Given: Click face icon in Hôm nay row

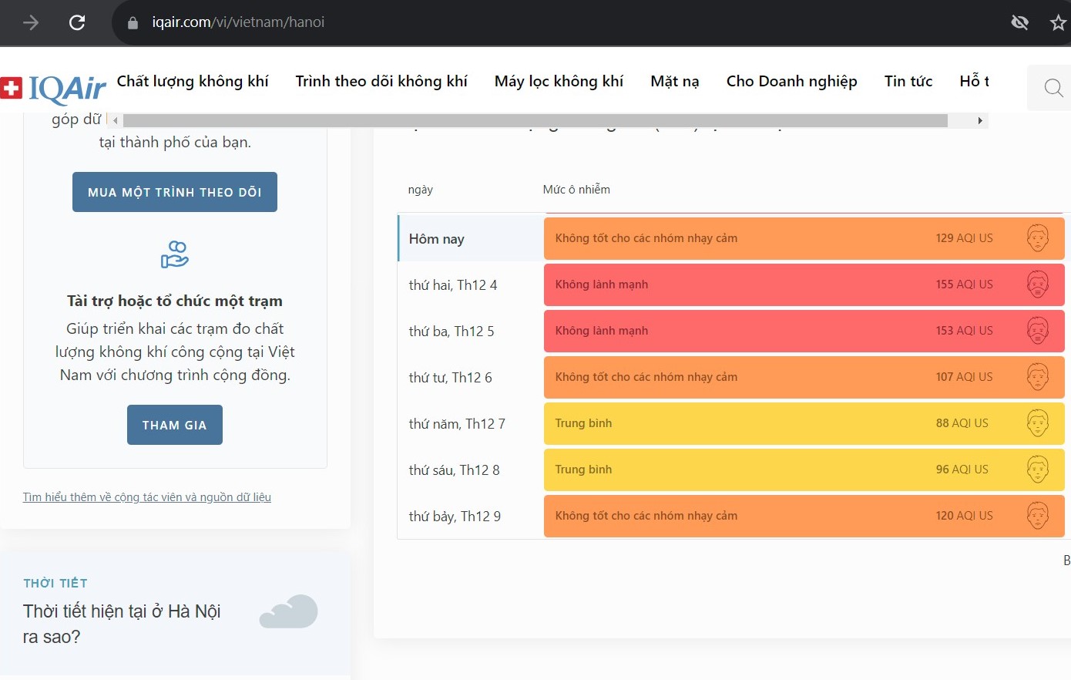Looking at the screenshot, I should [1038, 238].
